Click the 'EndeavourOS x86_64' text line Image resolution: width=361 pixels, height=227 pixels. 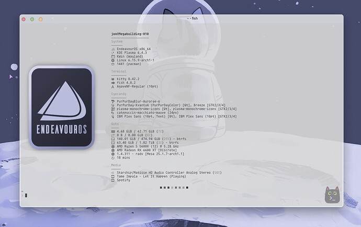[x=134, y=49]
